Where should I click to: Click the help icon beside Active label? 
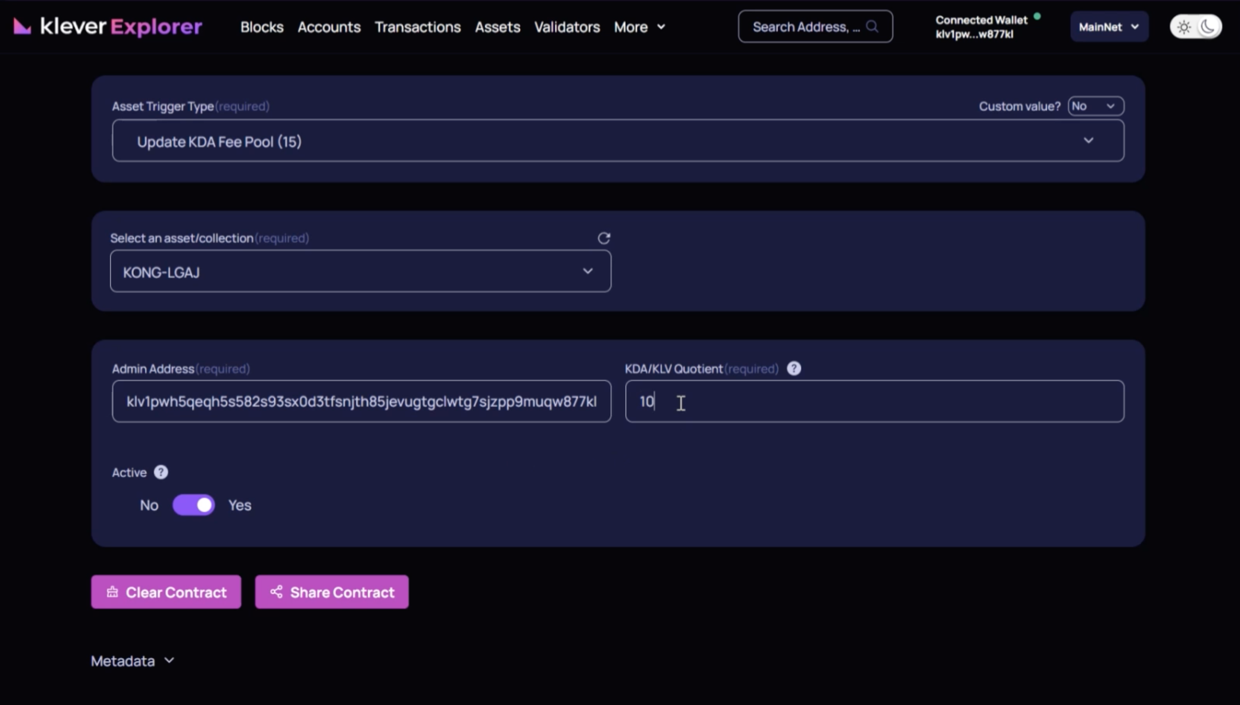[161, 472]
